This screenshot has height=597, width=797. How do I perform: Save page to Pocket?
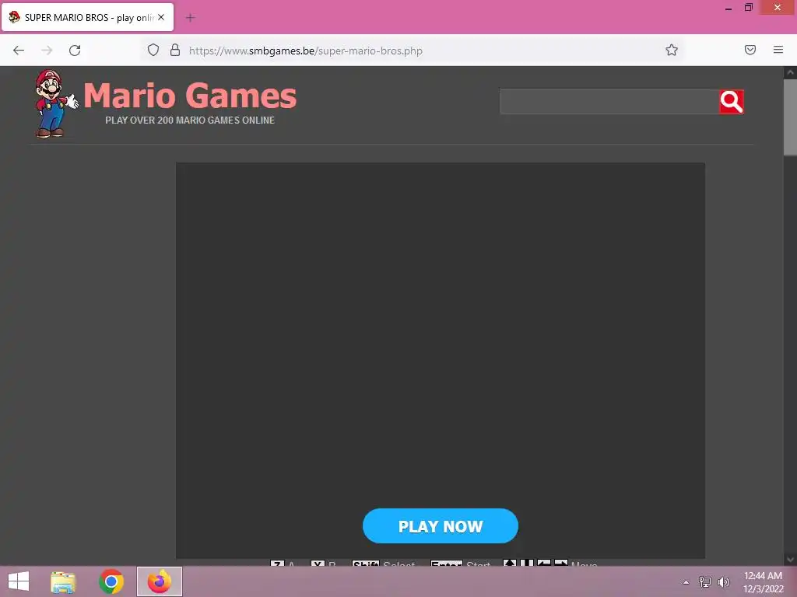point(750,51)
